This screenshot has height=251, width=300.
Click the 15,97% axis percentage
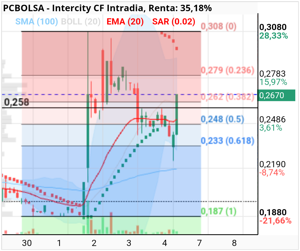coord(273,82)
